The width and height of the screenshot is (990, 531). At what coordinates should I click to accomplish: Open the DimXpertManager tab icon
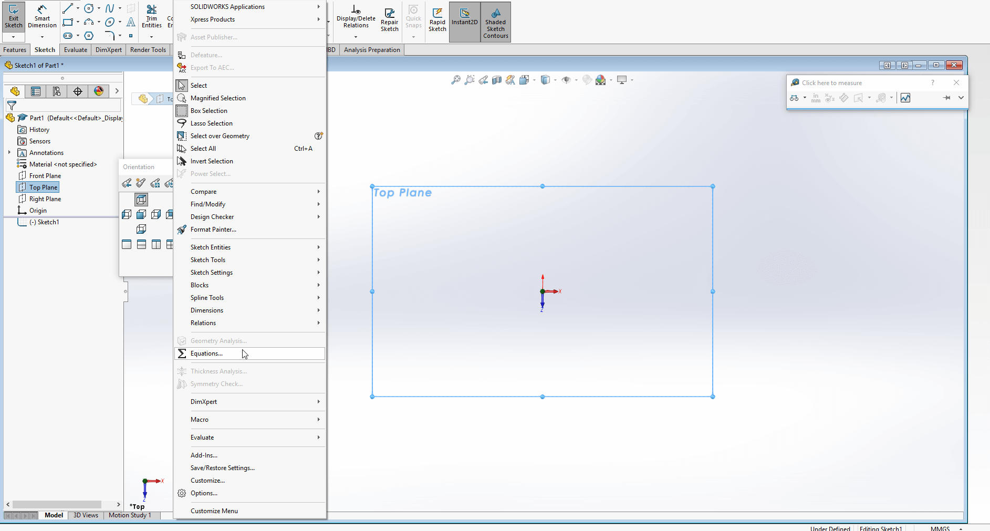pyautogui.click(x=78, y=91)
